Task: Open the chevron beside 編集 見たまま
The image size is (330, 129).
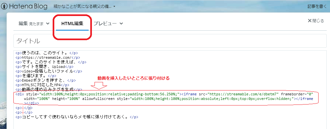Action: (x=48, y=24)
